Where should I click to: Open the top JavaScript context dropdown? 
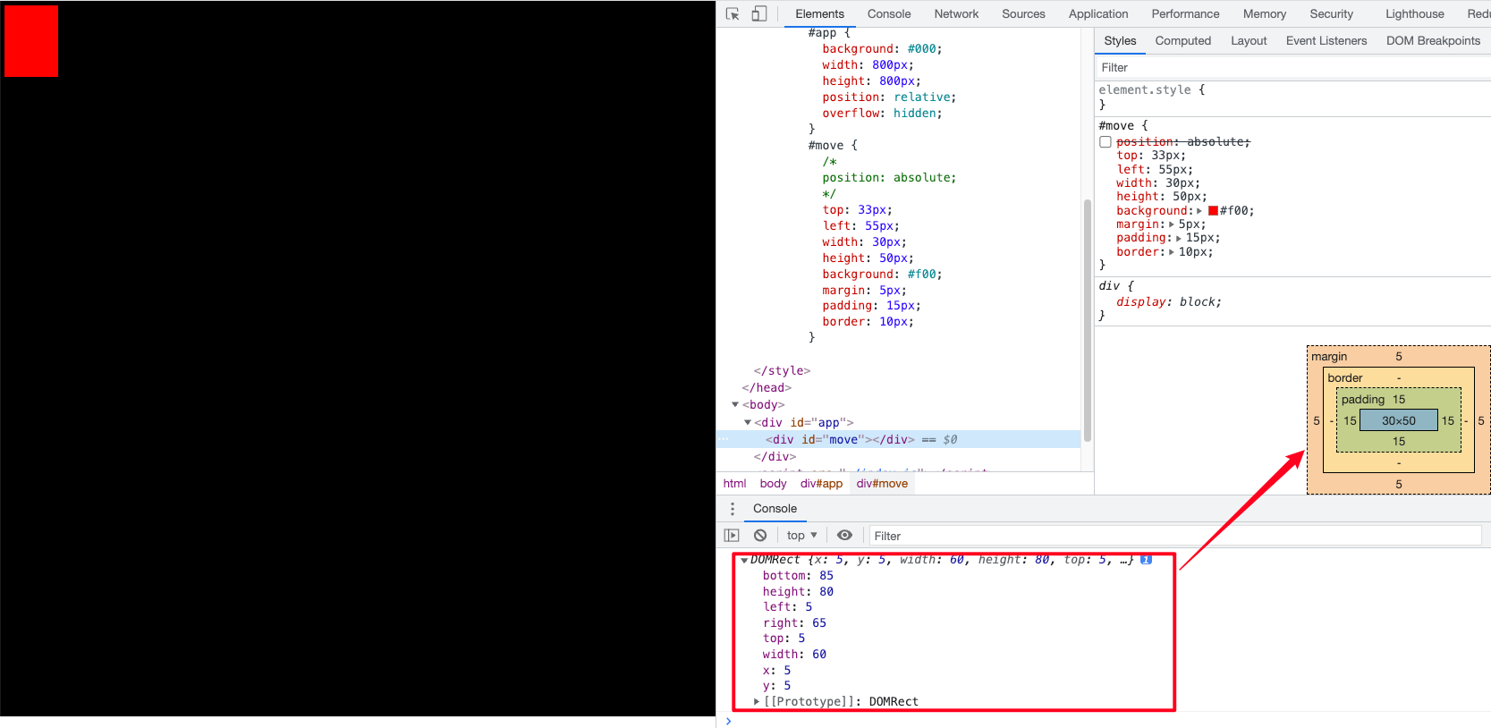point(802,536)
